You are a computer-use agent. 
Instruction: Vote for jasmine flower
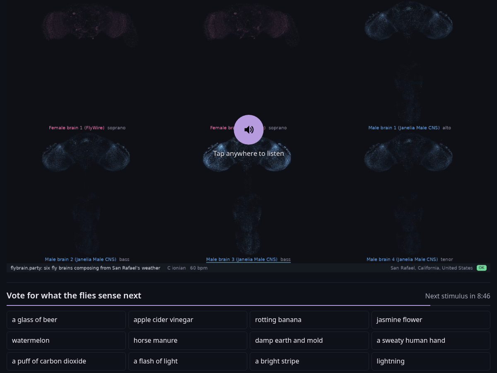click(x=431, y=320)
